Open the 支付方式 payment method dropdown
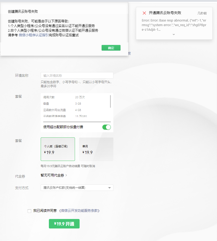The height and width of the screenshot is (241, 217). [77, 188]
